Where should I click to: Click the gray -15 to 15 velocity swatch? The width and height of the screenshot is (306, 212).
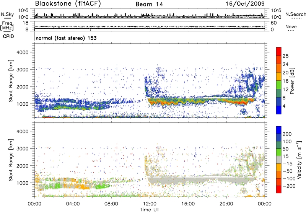pyautogui.click(x=279, y=160)
